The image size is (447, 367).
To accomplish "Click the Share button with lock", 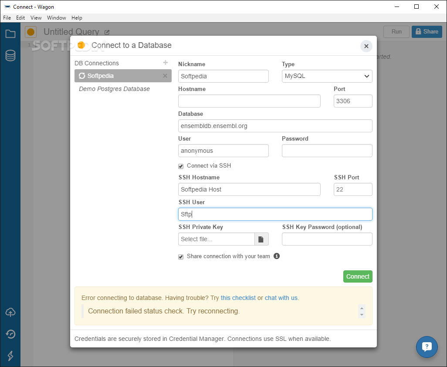I will 427,32.
